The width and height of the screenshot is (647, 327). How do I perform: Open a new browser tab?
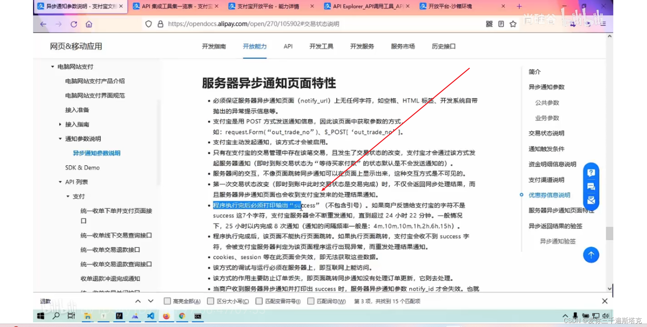519,6
